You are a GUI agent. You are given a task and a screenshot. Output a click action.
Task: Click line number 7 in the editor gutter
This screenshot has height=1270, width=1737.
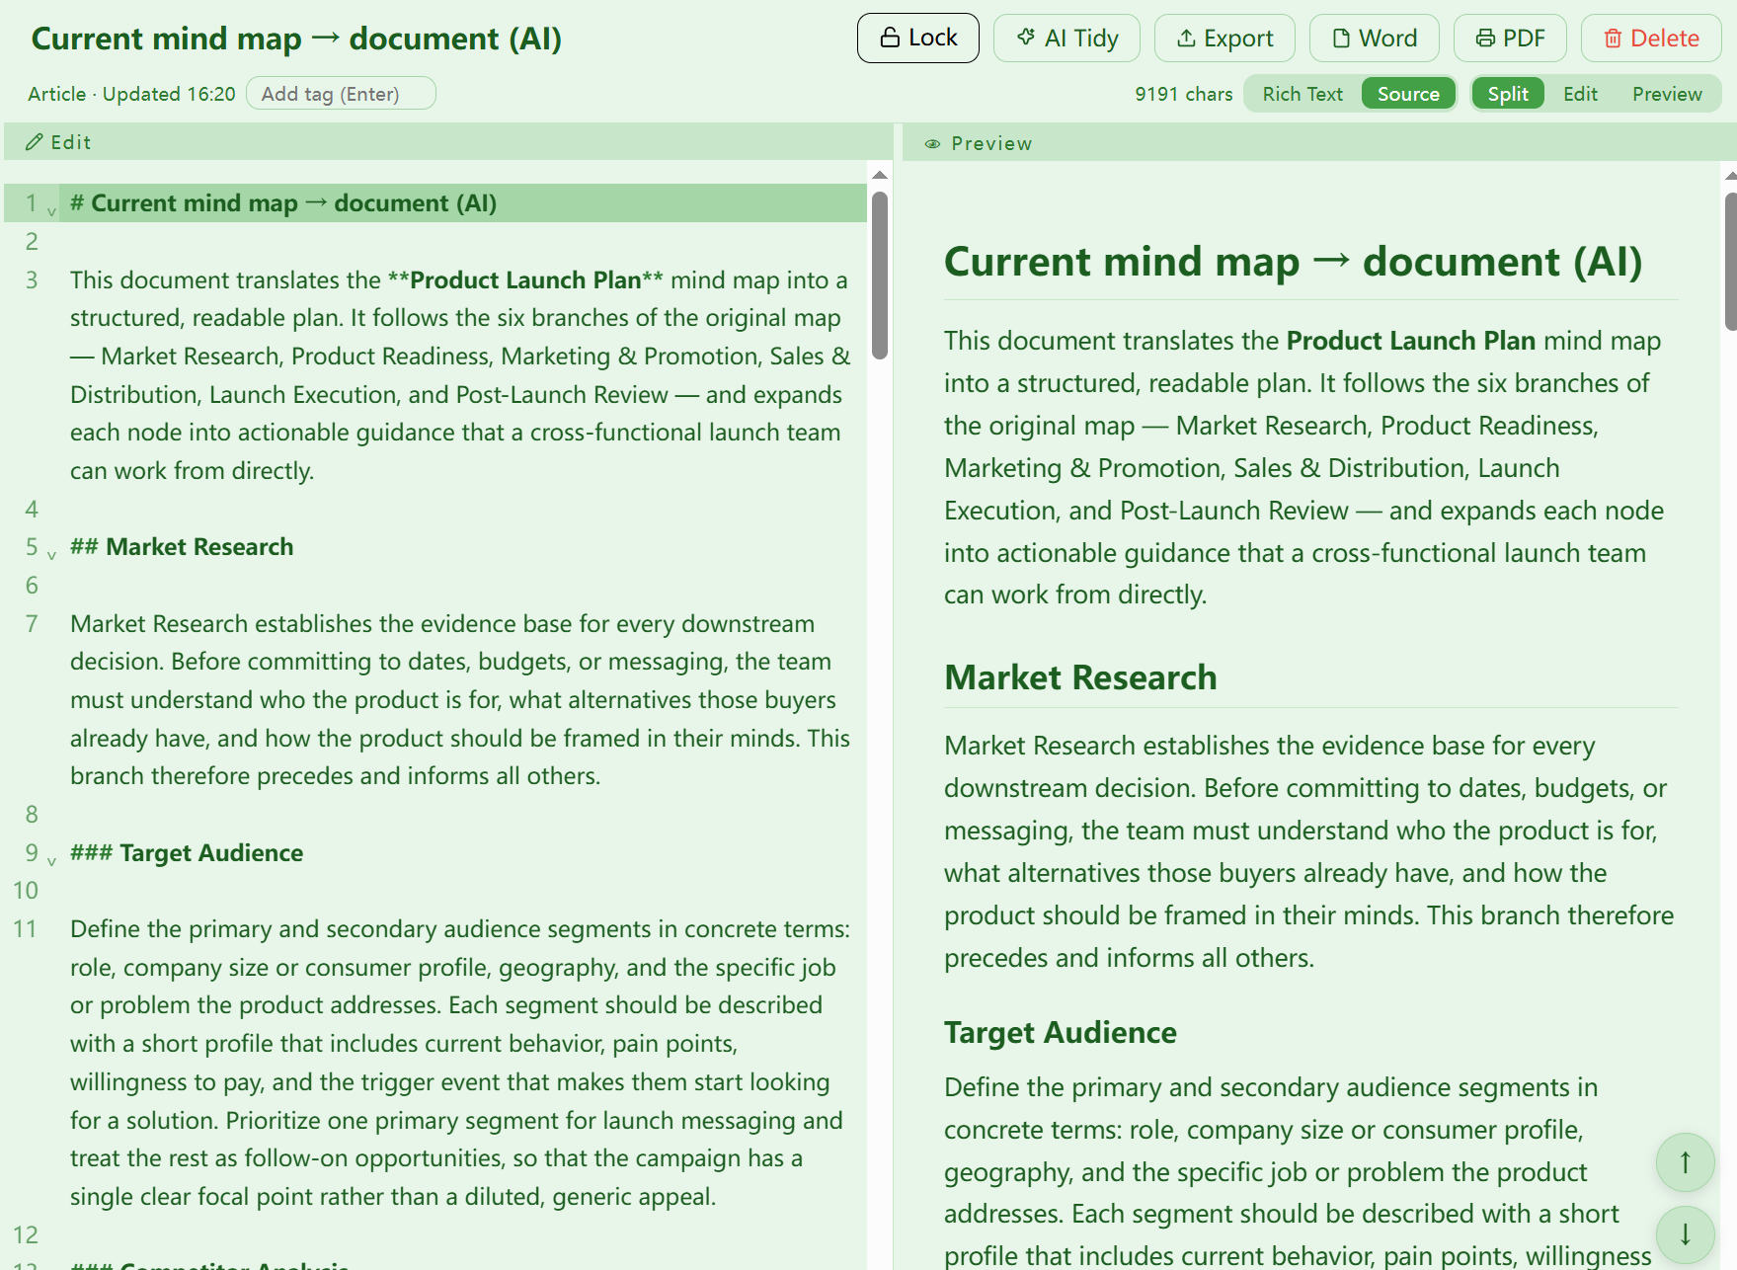click(32, 624)
